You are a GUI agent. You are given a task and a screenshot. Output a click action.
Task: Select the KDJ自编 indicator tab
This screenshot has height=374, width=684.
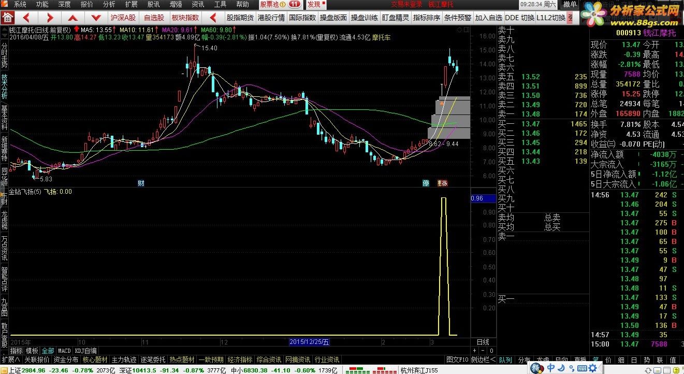tap(85, 351)
